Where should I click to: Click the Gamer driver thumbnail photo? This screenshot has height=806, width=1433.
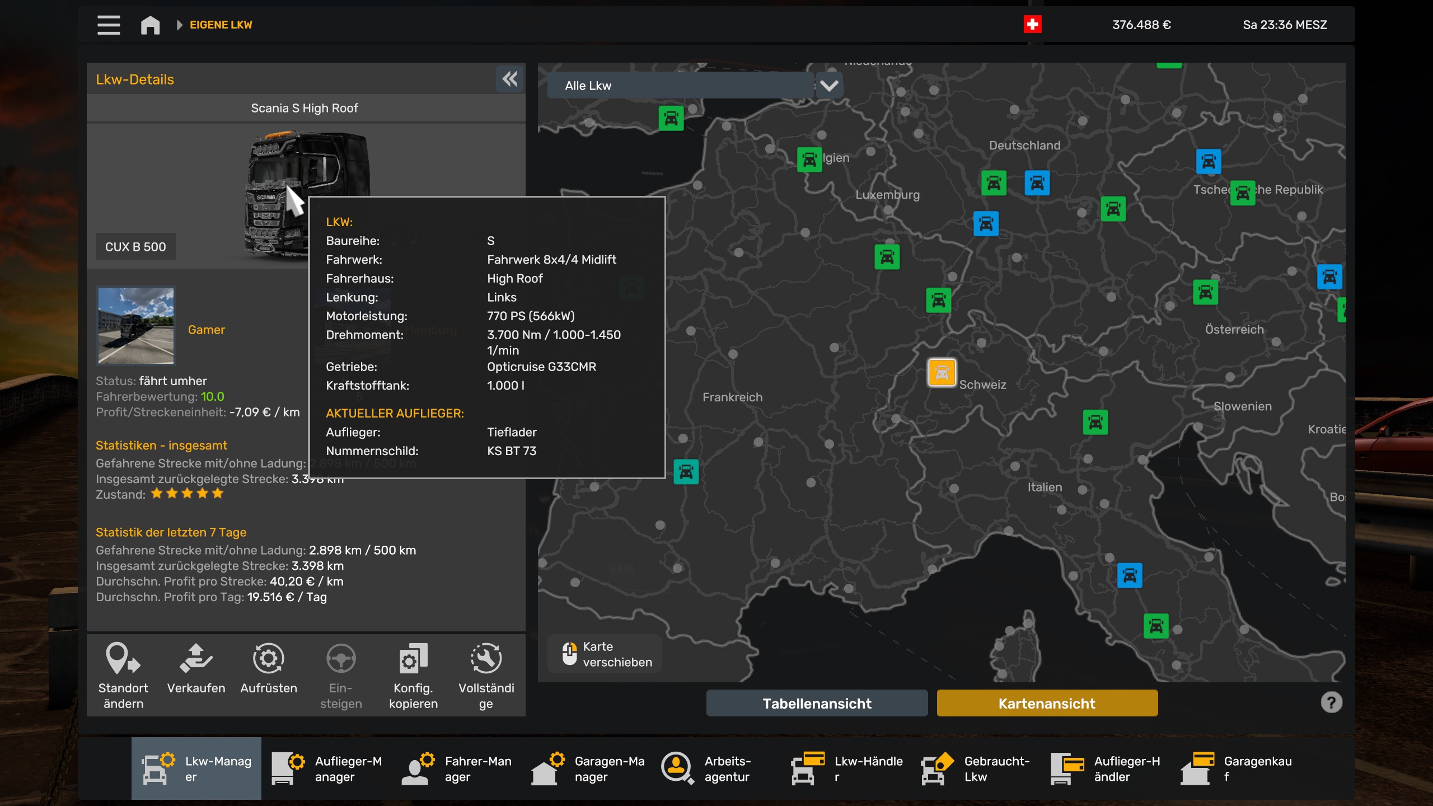(x=136, y=326)
